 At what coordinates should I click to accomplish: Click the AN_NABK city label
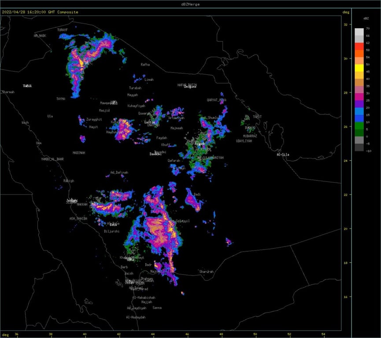tap(40, 36)
